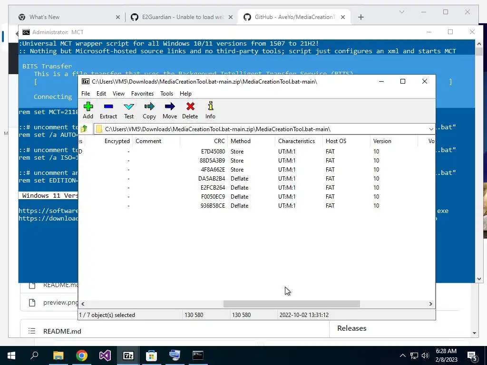Open Microsoft Store from the taskbar
The height and width of the screenshot is (365, 487).
[152, 355]
